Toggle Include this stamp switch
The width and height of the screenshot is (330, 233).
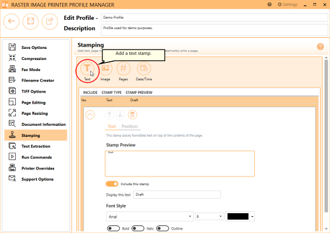coord(112,184)
